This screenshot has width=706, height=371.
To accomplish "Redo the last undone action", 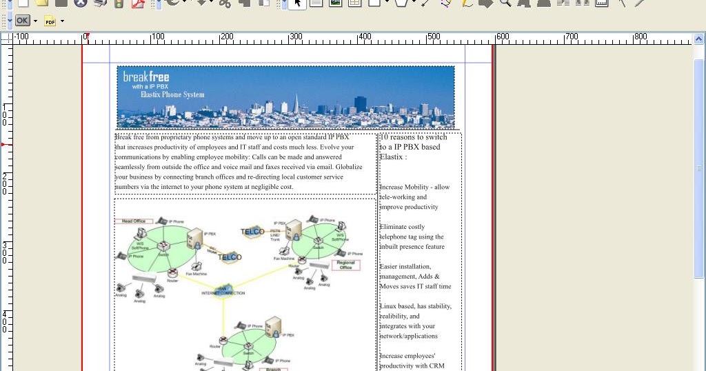I will coord(202,3).
